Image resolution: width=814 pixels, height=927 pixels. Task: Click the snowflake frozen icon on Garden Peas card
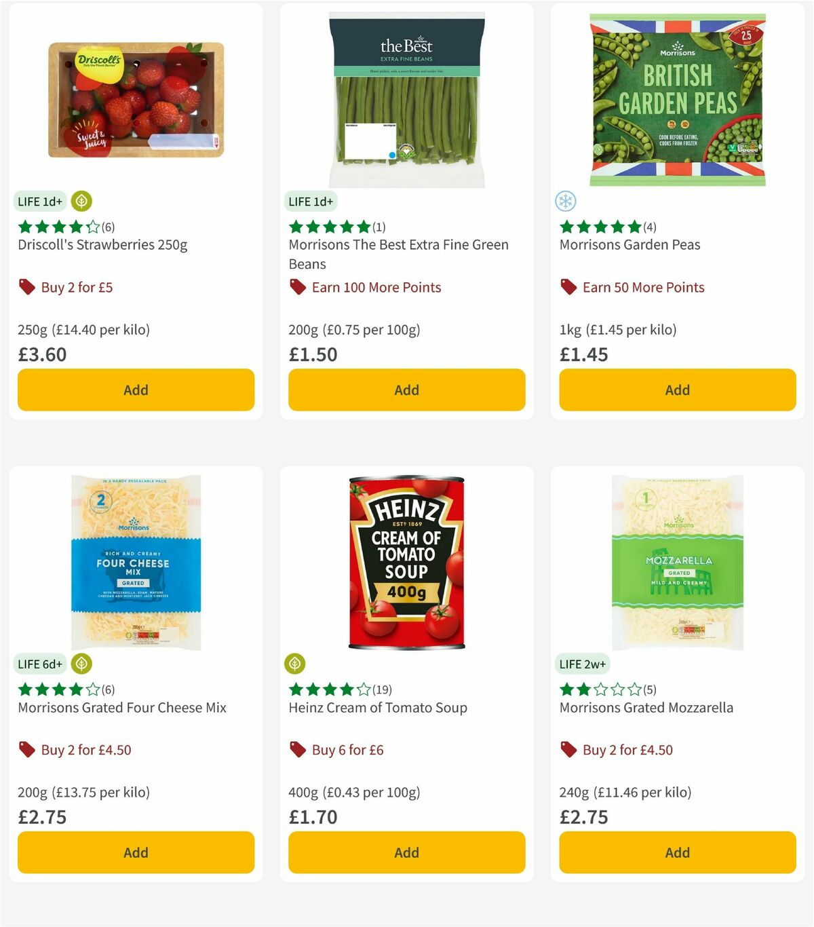click(x=566, y=202)
